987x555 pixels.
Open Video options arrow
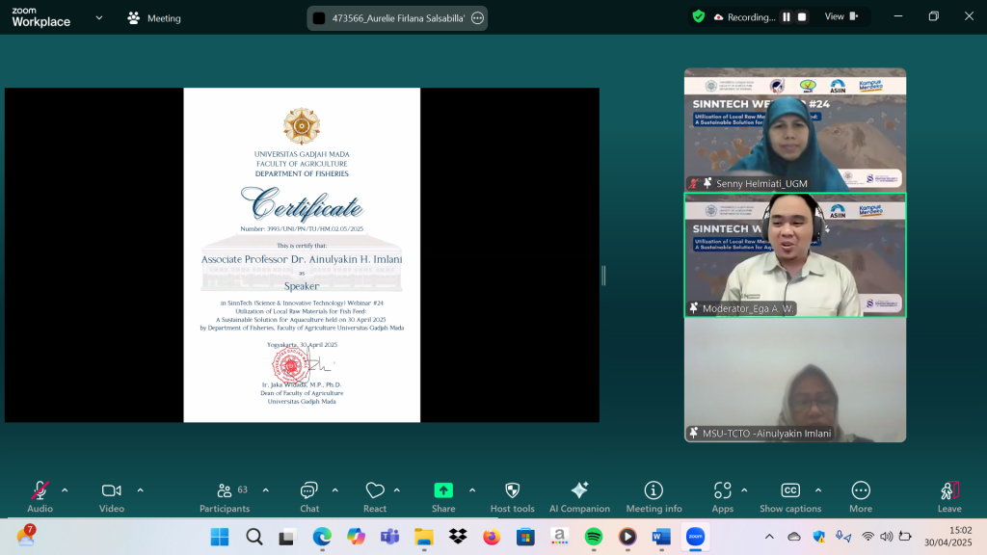[141, 490]
